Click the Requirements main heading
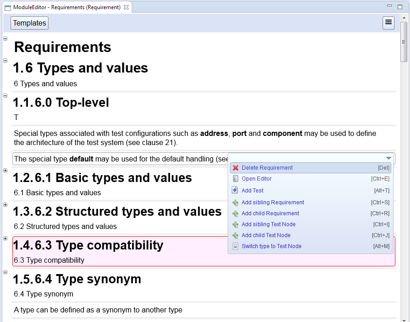 pos(63,47)
